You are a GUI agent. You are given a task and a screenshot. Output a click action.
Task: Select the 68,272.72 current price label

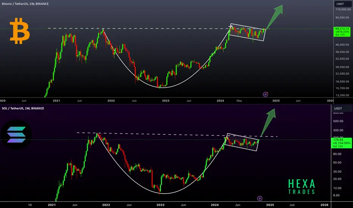coord(342,32)
